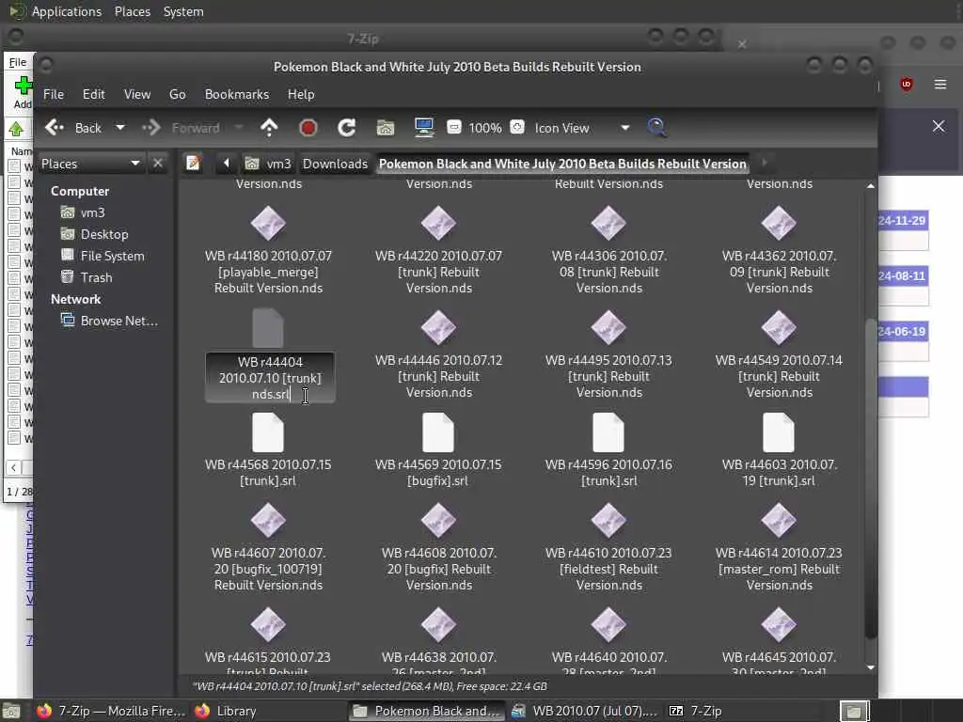Screen dimensions: 963x722
Task: Click in the WB r44404 rename field
Action: point(270,378)
